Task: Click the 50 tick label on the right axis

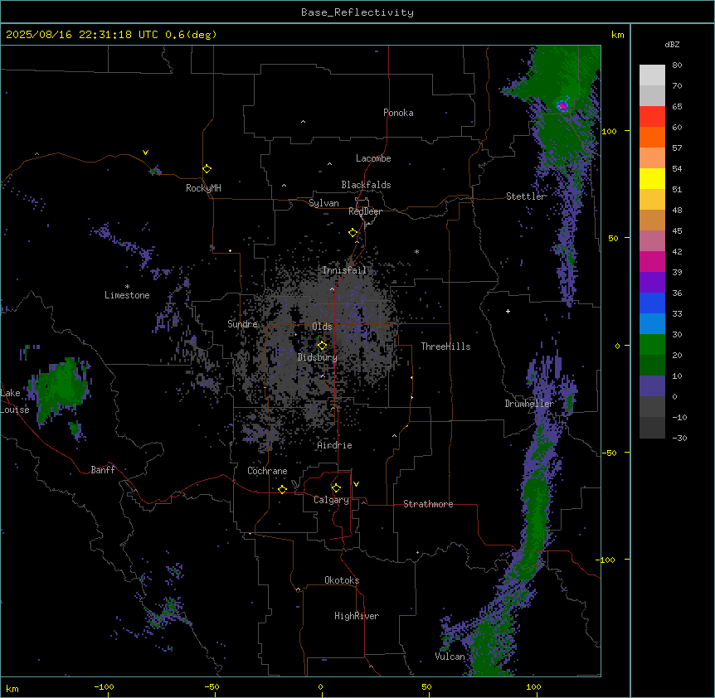Action: (x=613, y=238)
